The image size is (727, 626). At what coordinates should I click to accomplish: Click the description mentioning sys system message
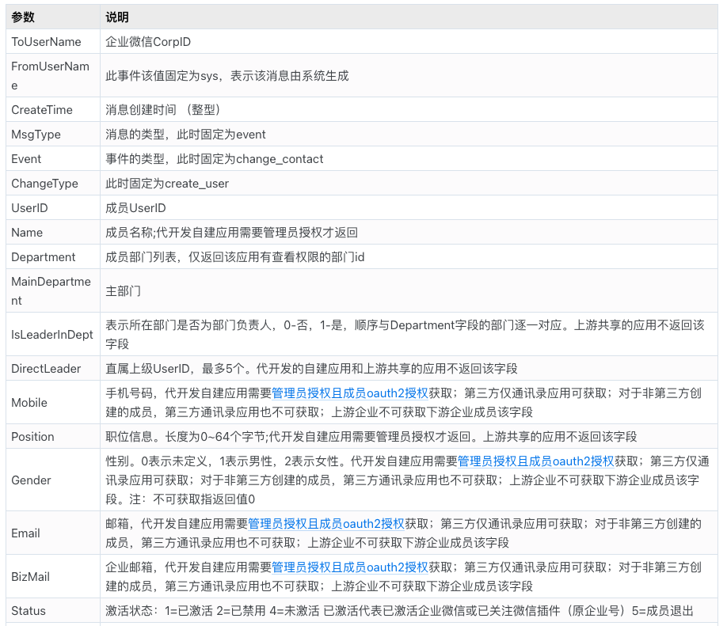[x=227, y=76]
